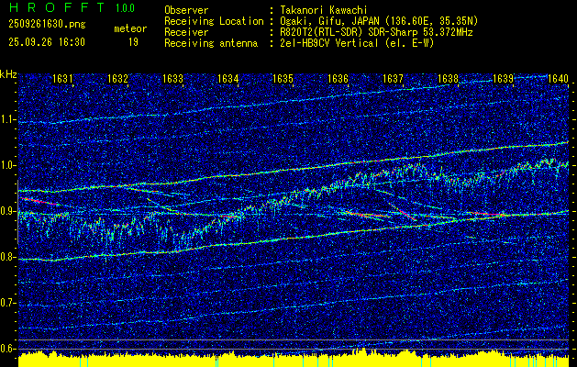Select the version number 1.0.0
Viewport: 577px width, 367px height.
tap(125, 8)
